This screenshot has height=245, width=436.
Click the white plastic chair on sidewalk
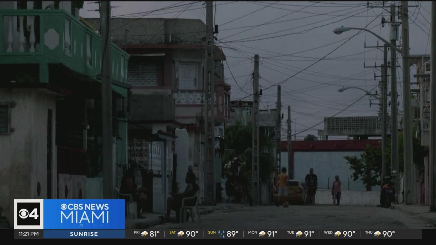(x=190, y=208)
